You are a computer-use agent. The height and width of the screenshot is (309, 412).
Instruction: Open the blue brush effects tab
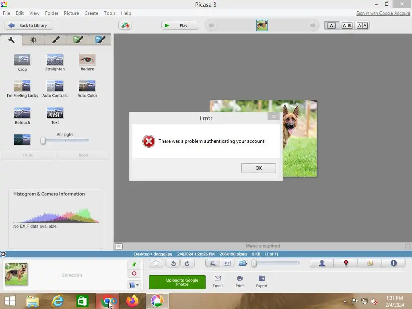click(x=100, y=40)
